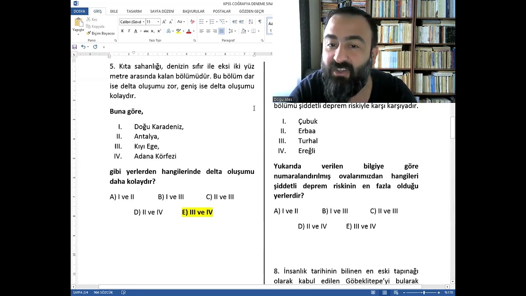Screen dimensions: 526x296
Task: Toggle Bold (K) formatting
Action: [x=122, y=31]
